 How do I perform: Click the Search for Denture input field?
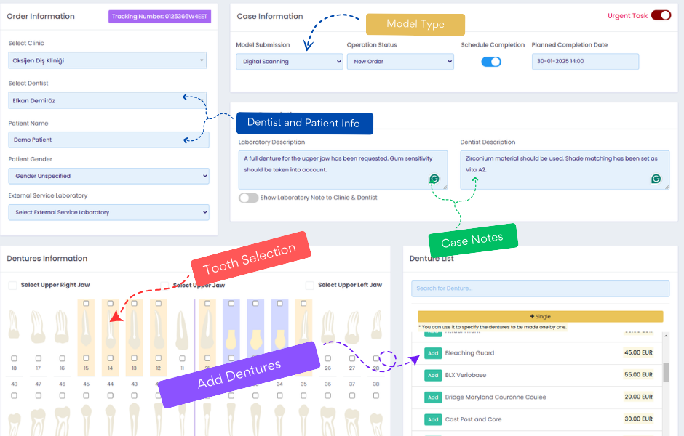pos(540,288)
